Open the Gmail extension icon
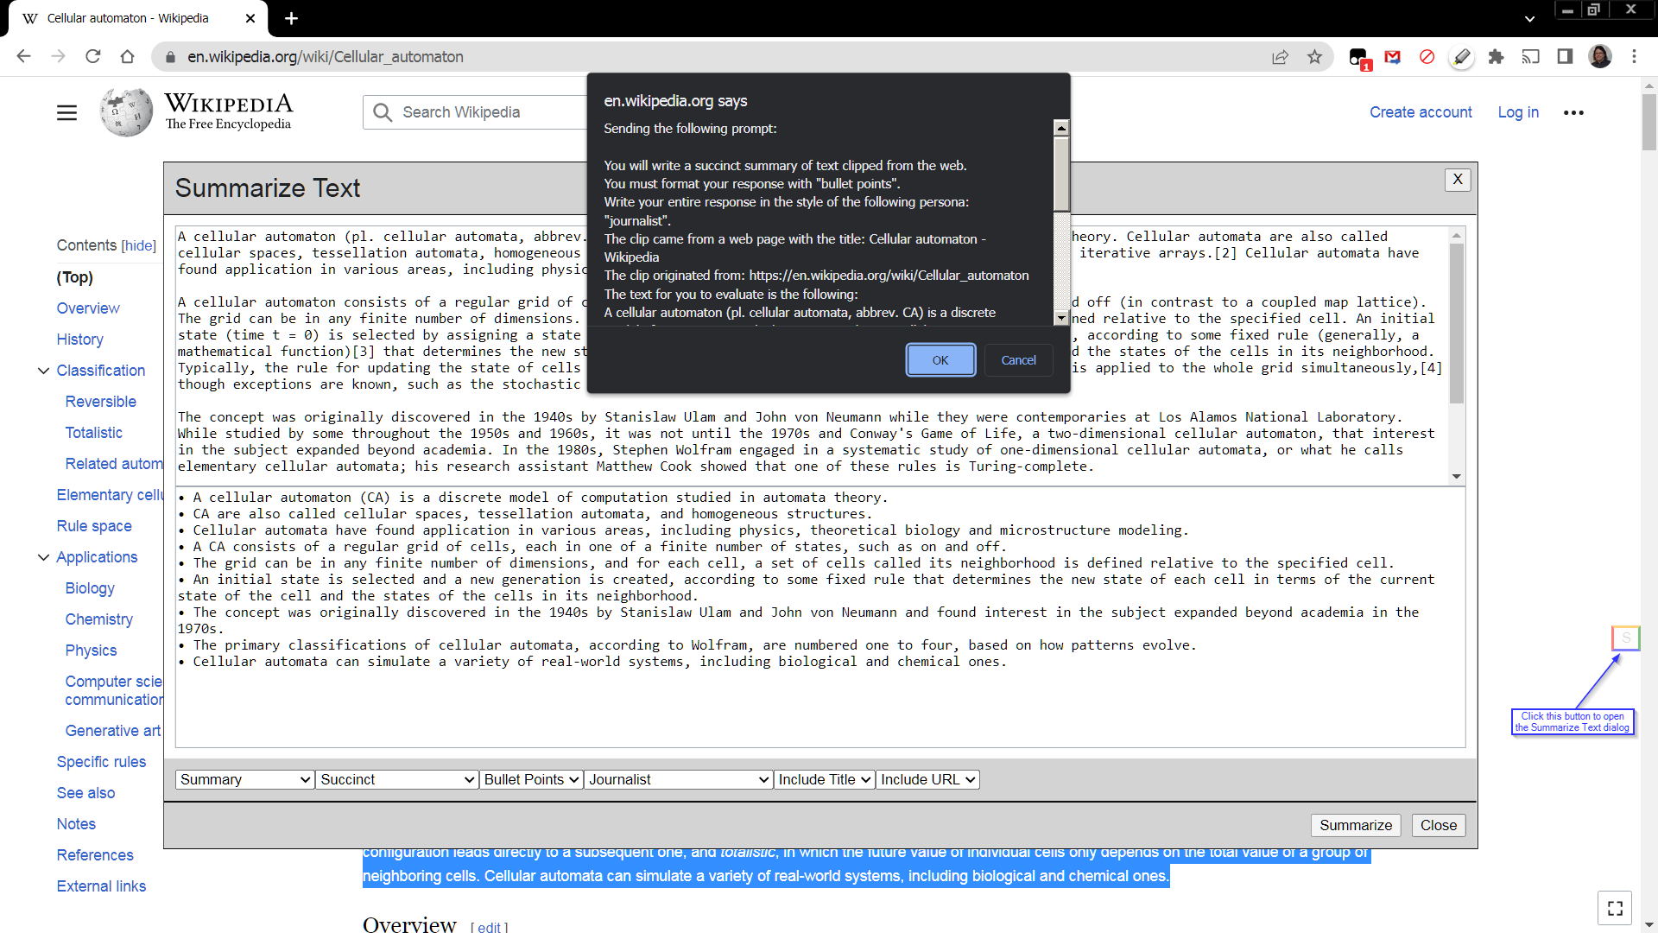The width and height of the screenshot is (1658, 933). [x=1392, y=57]
